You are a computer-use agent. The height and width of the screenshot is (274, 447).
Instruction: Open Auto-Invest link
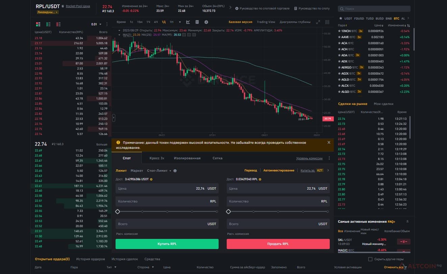279,170
